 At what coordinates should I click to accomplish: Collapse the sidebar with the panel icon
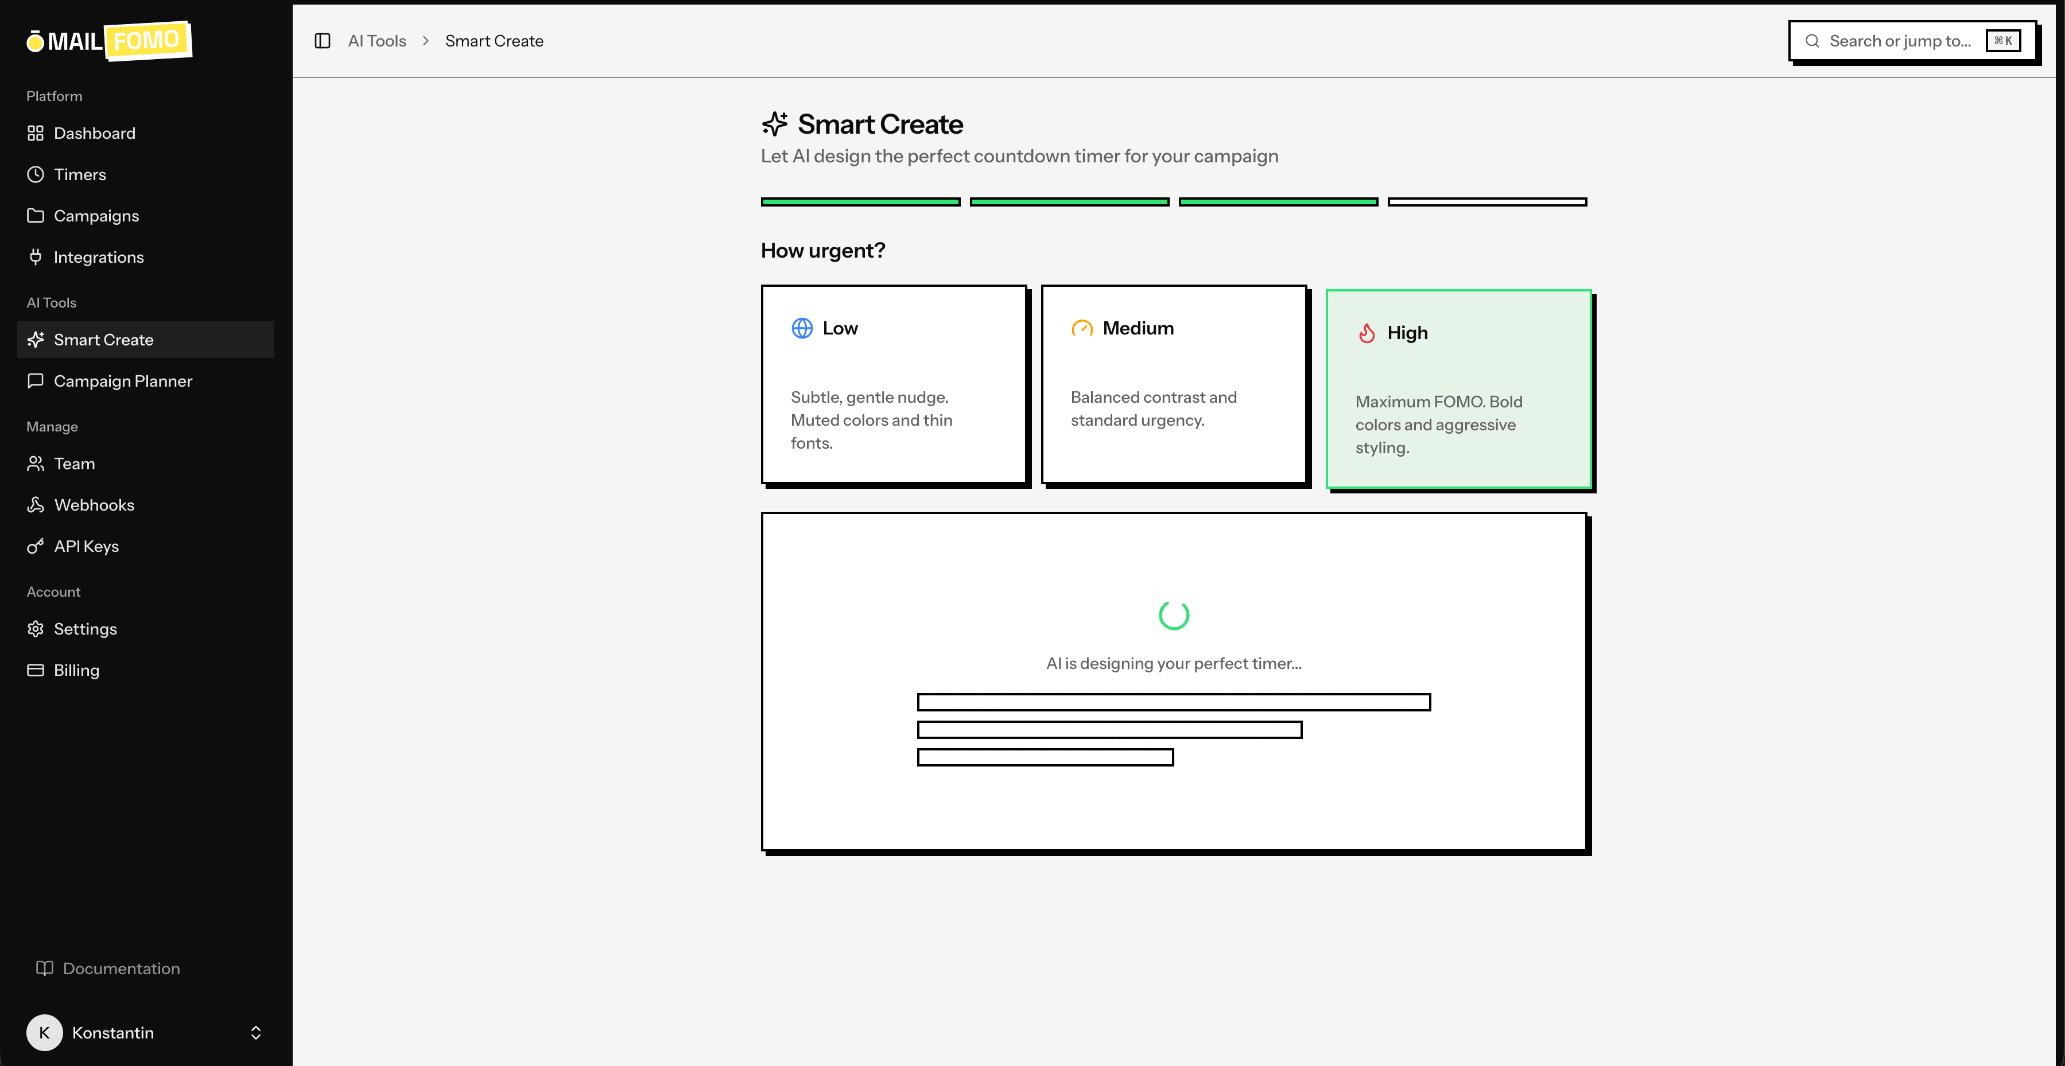point(323,40)
